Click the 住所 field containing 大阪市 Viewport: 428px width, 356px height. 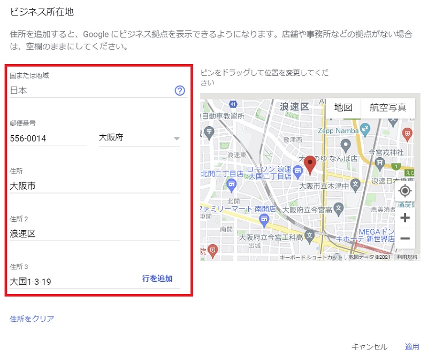[95, 186]
